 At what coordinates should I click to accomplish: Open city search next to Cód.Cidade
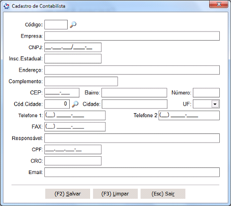coord(75,104)
